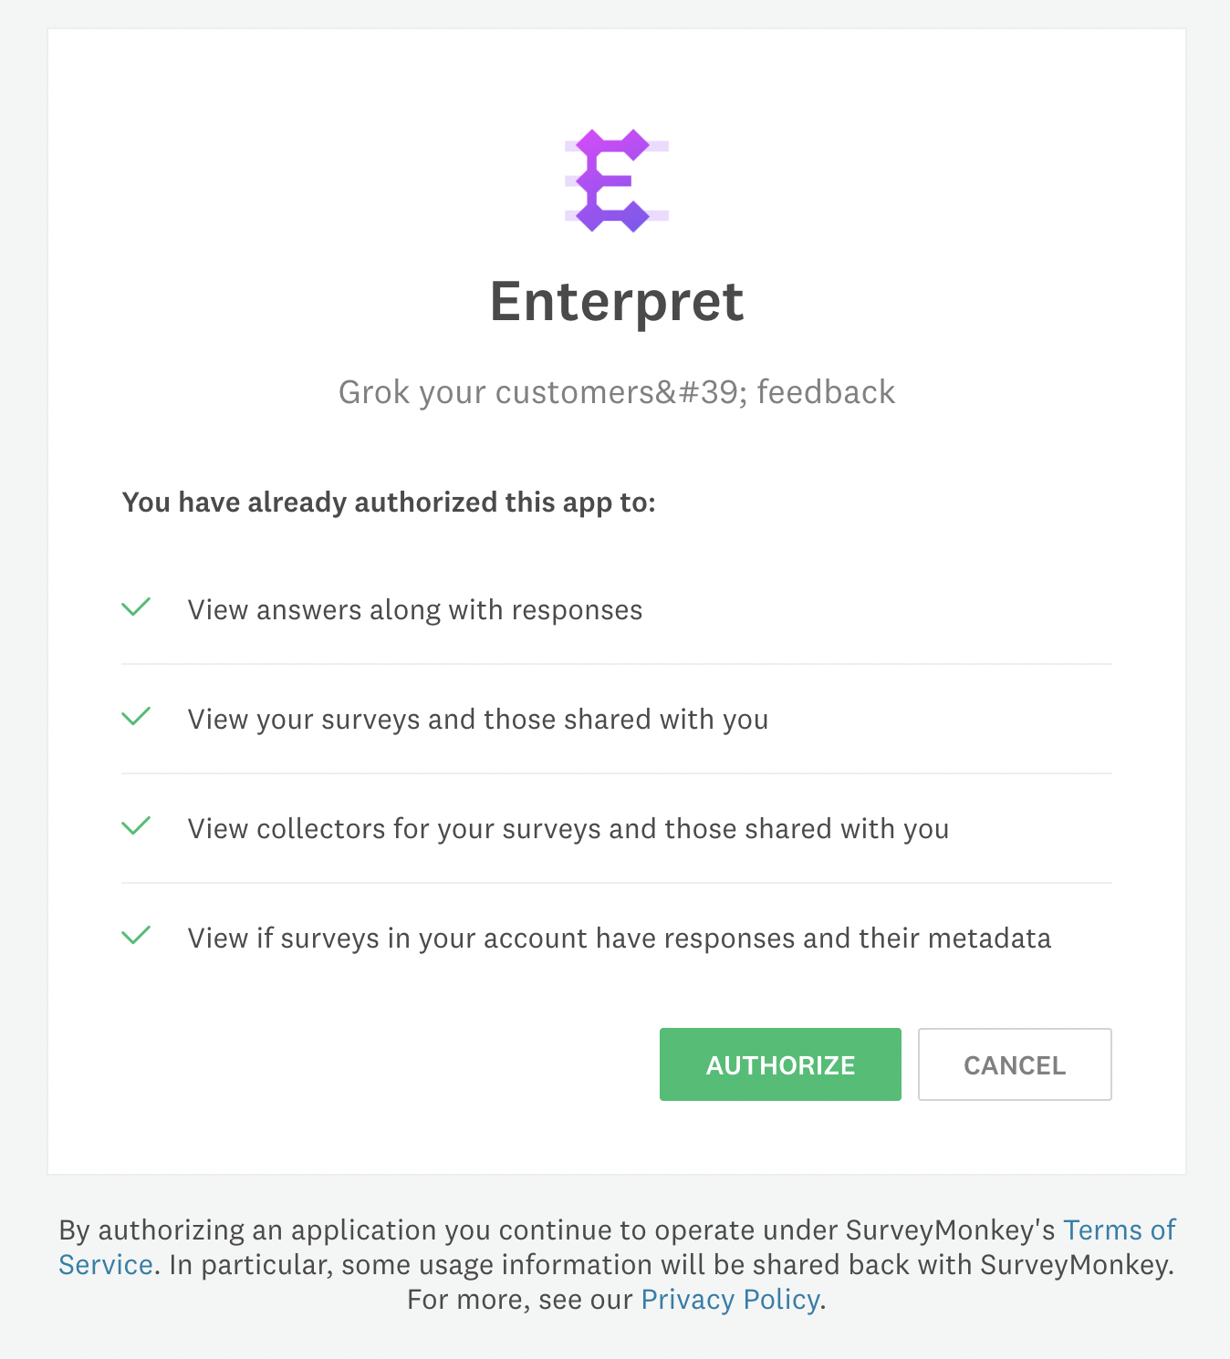Select View answers along with responses text
The image size is (1230, 1359).
click(x=415, y=610)
